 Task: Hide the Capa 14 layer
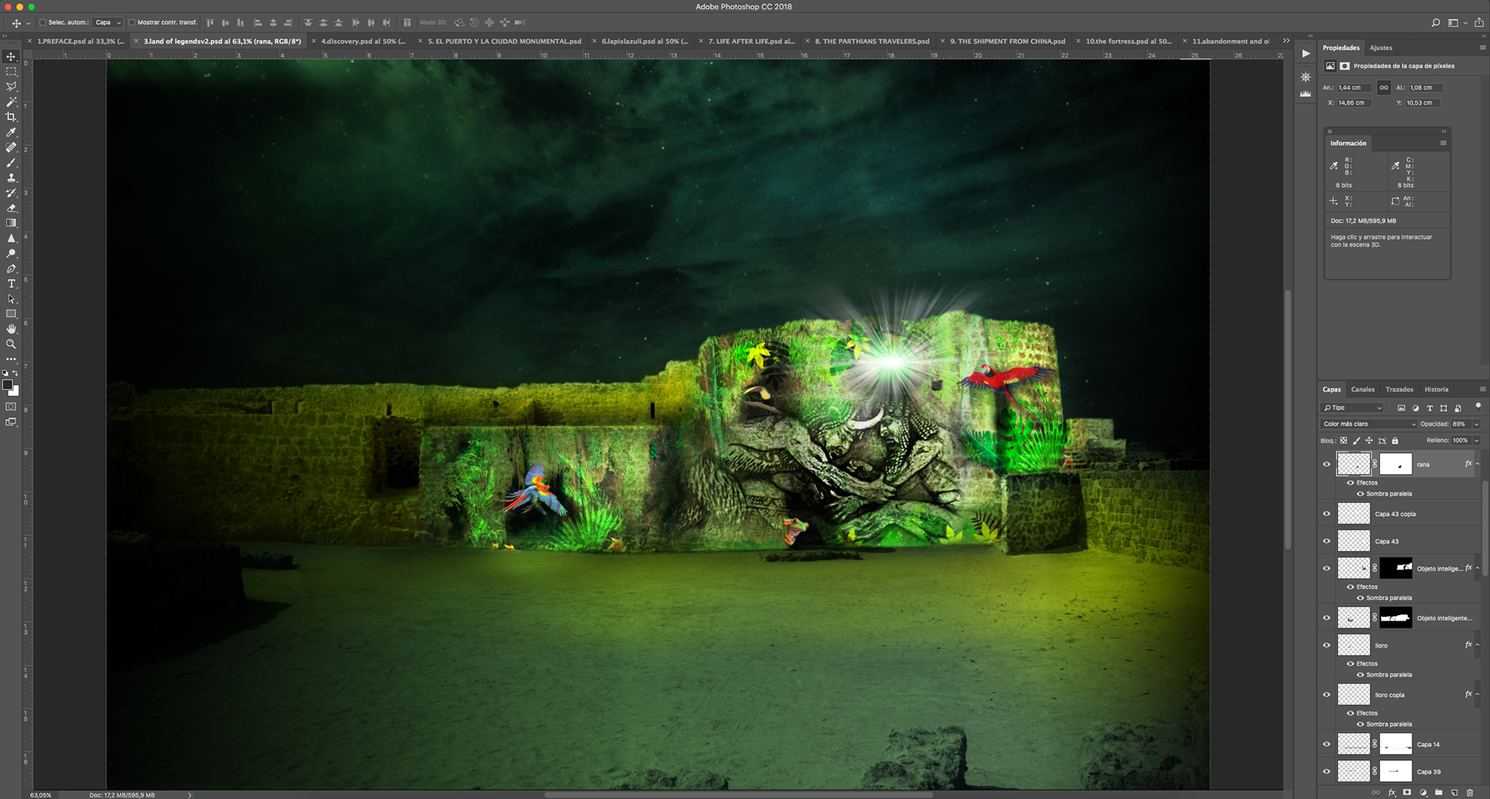tap(1326, 744)
